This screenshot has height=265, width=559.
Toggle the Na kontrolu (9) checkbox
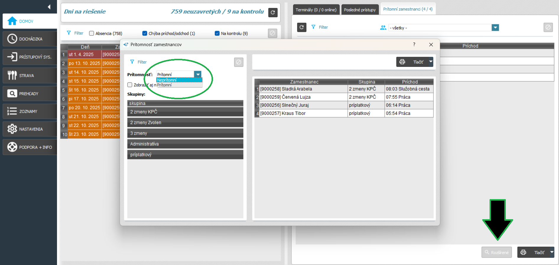[217, 33]
